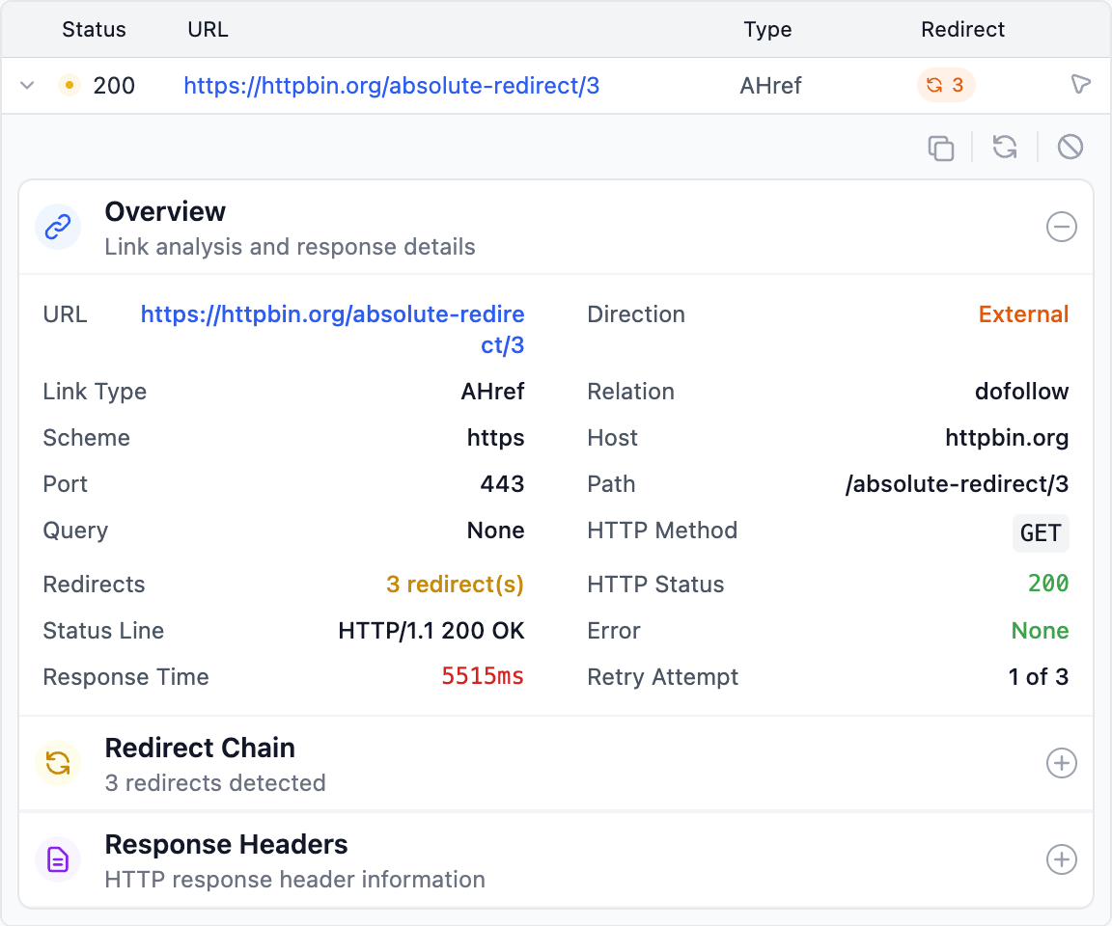Click the Status column header
Screen dimensions: 1112x926
coord(94,30)
